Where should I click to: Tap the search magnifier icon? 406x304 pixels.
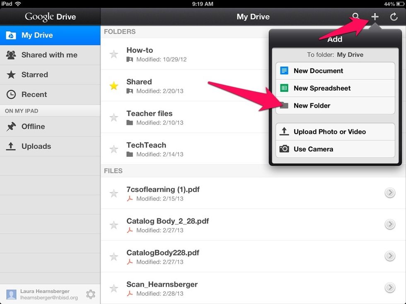(356, 17)
